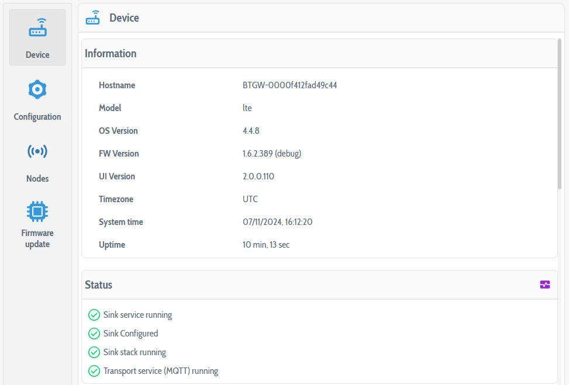
Task: Click the Status panel header
Action: [98, 285]
